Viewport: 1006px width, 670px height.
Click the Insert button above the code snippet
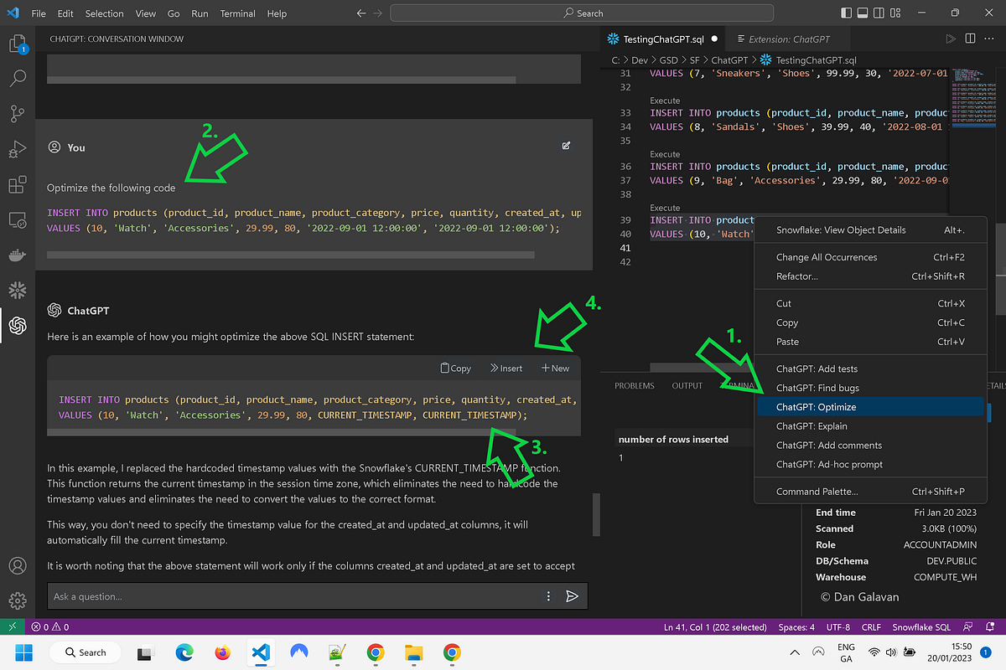[506, 368]
